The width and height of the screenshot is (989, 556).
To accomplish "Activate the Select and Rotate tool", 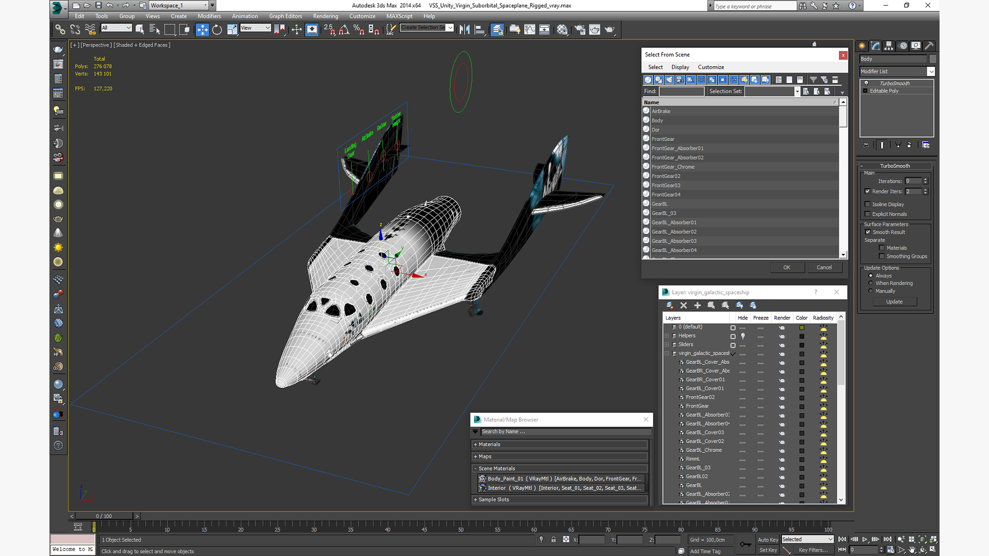I will [217, 29].
